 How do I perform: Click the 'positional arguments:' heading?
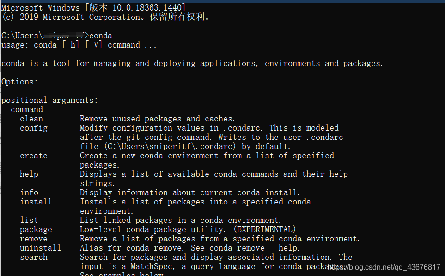pos(49,100)
